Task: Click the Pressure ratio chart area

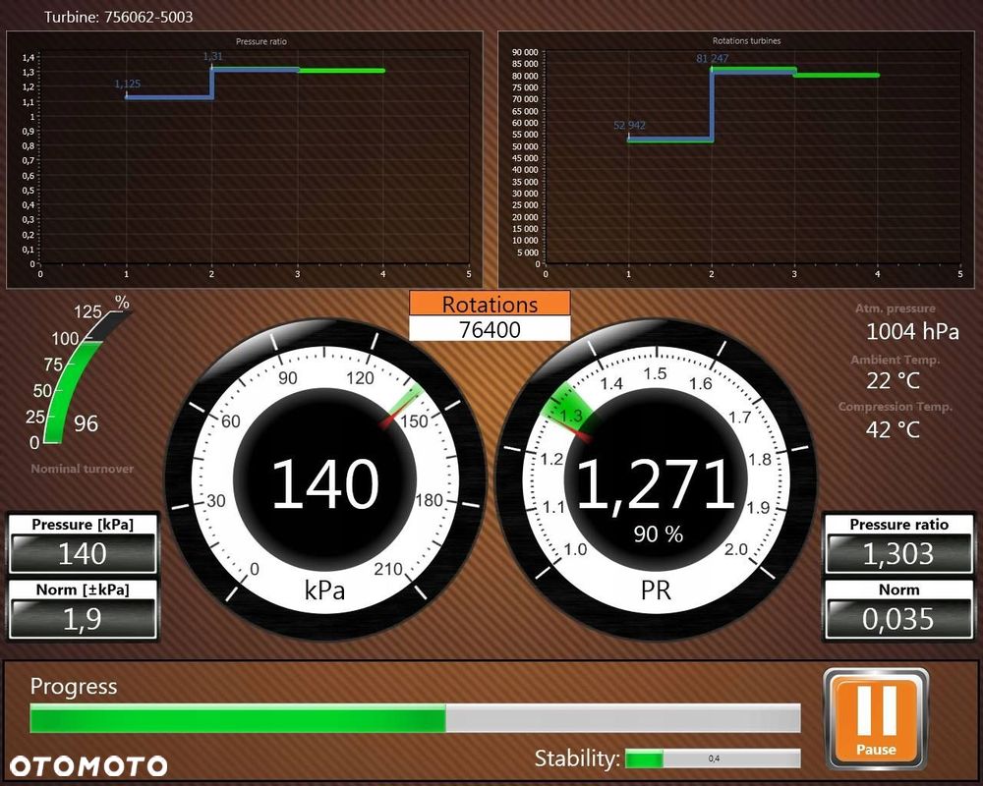Action: pyautogui.click(x=245, y=160)
